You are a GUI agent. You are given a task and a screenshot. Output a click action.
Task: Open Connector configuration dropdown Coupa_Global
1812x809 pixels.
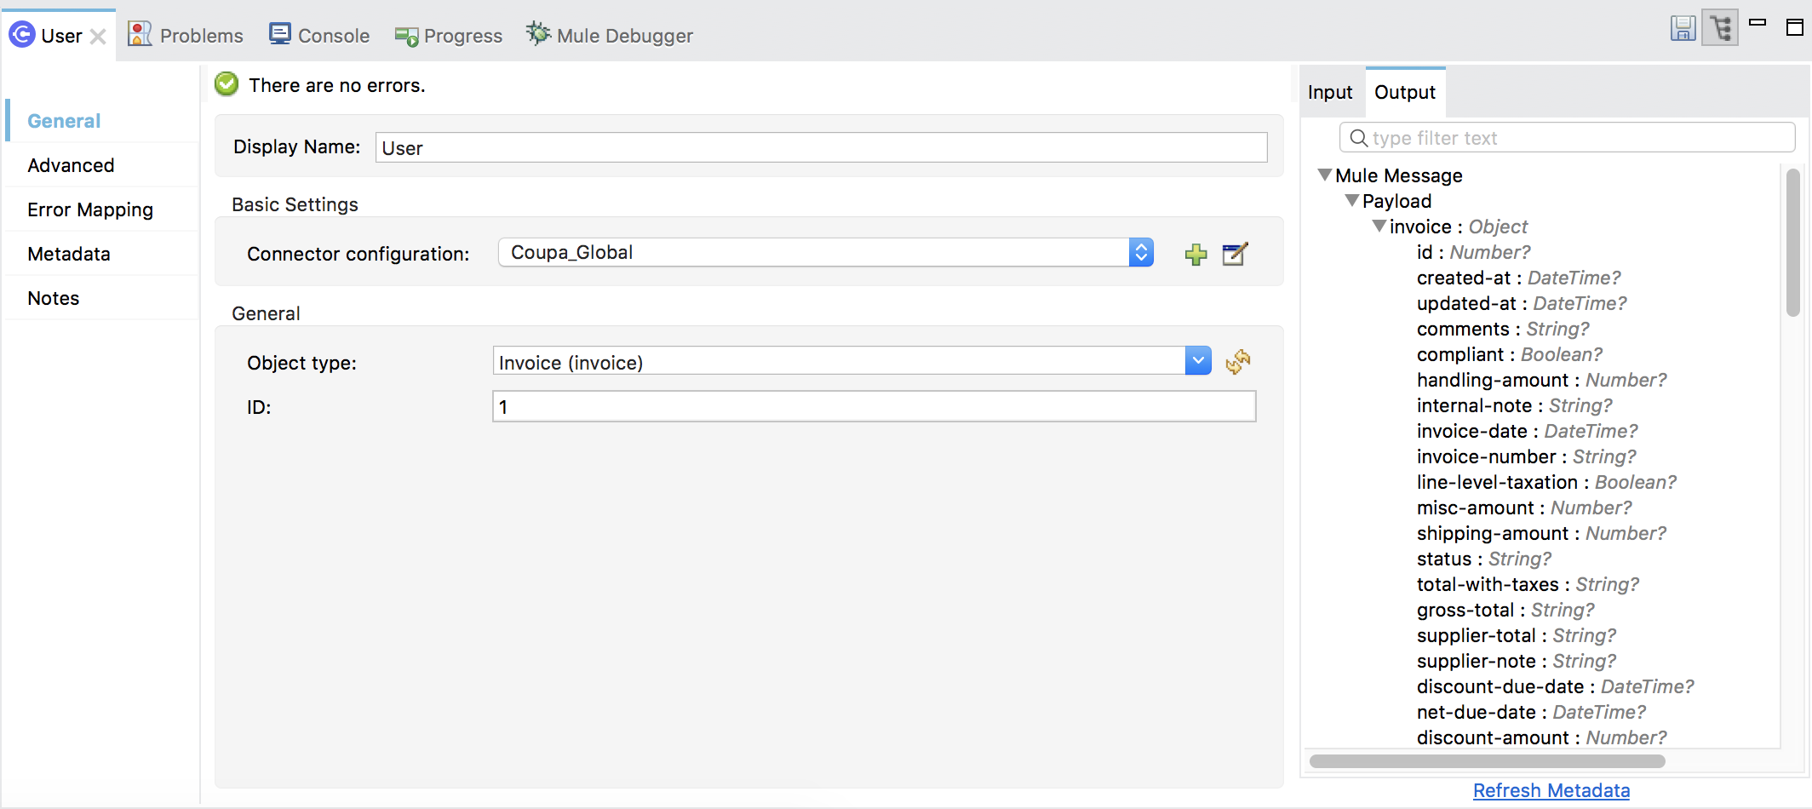tap(826, 252)
